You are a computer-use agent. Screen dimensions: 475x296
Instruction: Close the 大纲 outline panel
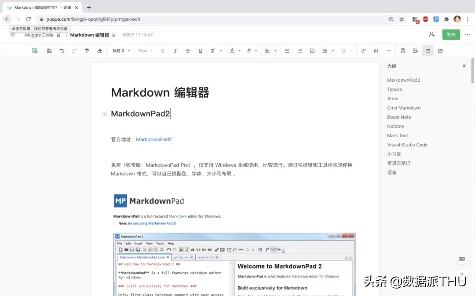pyautogui.click(x=464, y=66)
